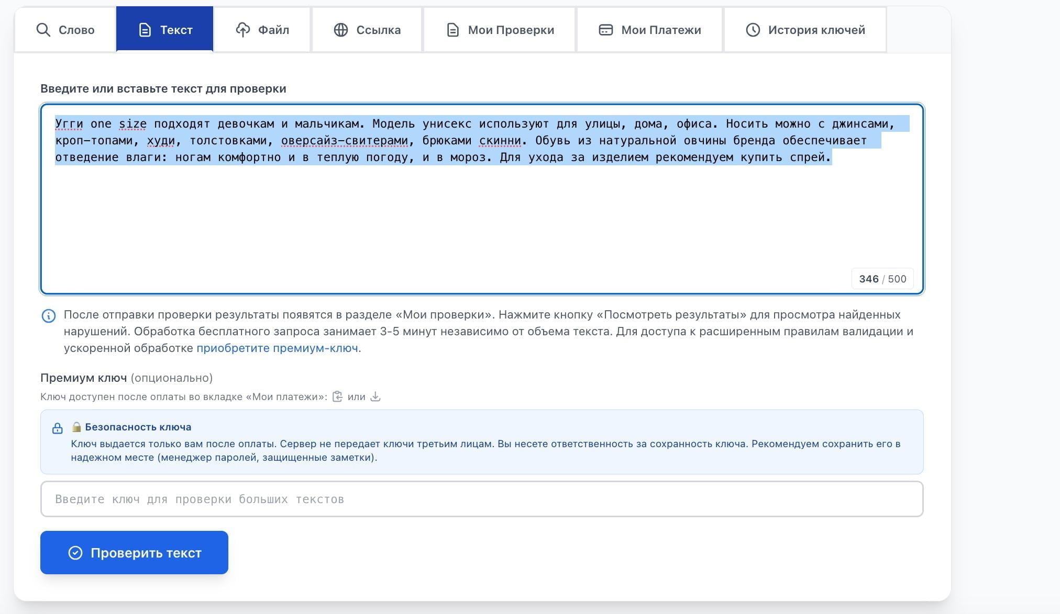Click the padlock emoji in Безопасность ключа header

tap(76, 427)
